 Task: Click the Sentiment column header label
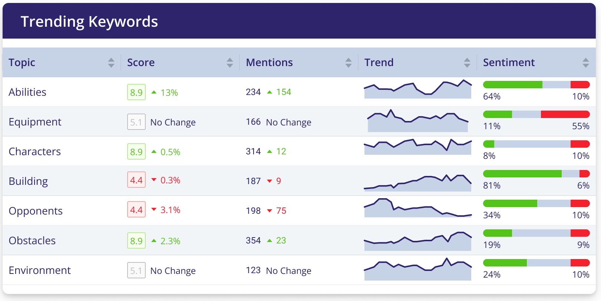click(x=509, y=62)
